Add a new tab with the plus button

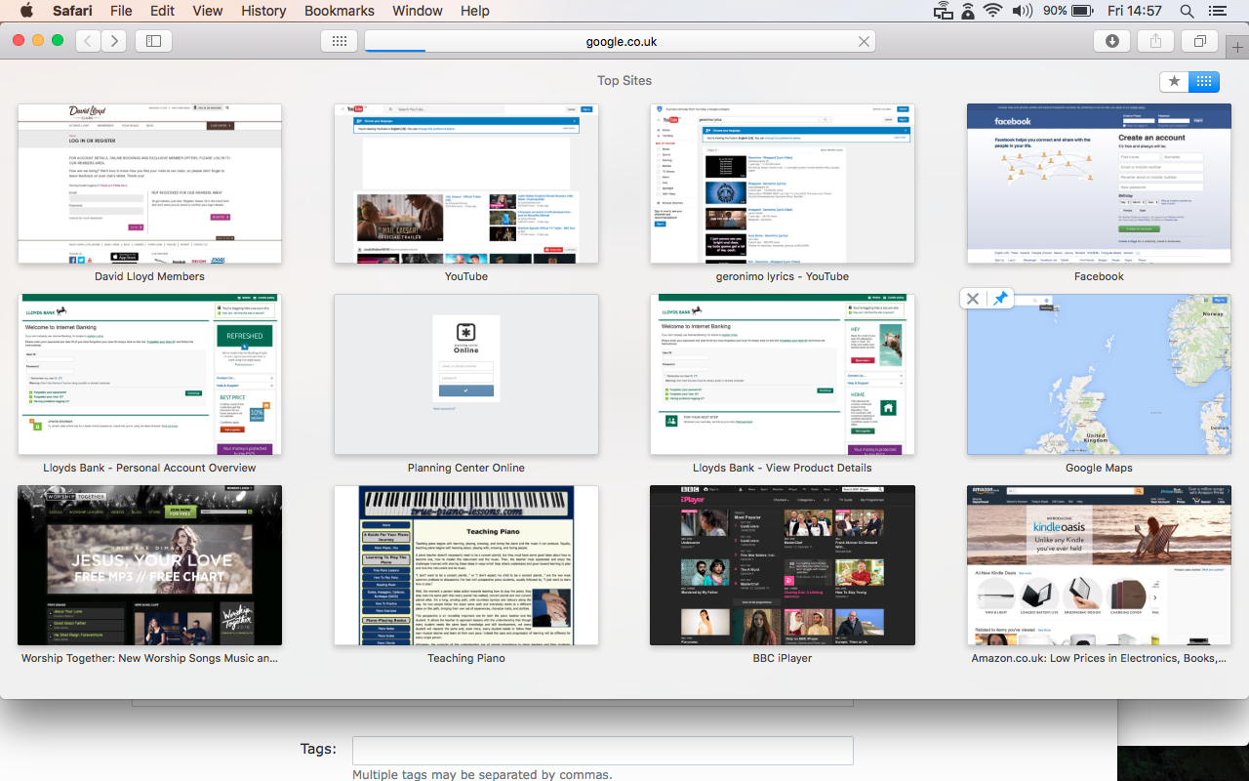(1238, 47)
